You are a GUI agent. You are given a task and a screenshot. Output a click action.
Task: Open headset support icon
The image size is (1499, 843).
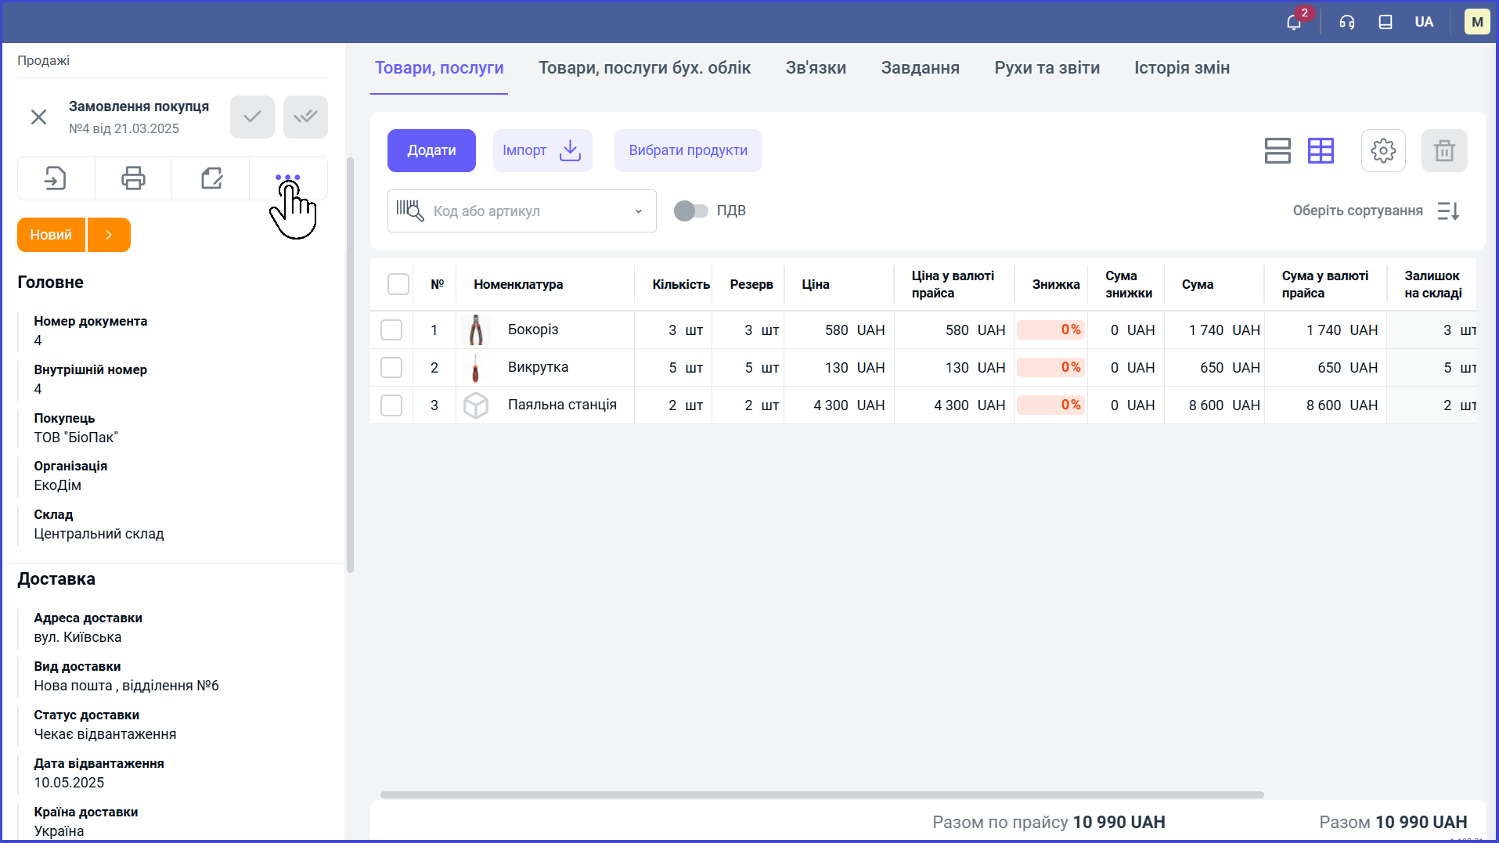point(1347,22)
